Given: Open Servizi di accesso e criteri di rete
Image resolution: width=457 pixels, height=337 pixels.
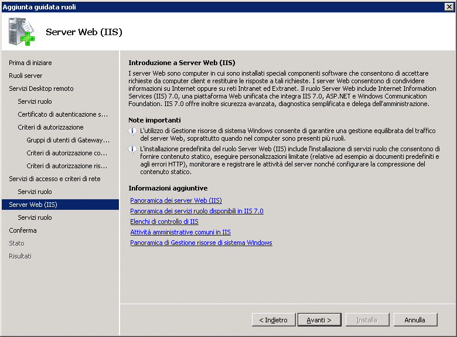Looking at the screenshot, I should tap(54, 179).
